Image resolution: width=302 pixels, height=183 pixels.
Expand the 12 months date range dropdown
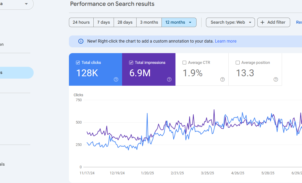[x=190, y=22]
